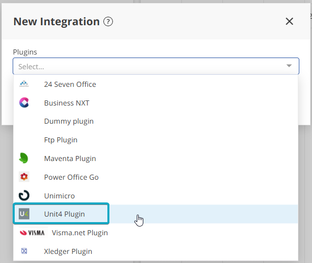The height and width of the screenshot is (263, 312).
Task: Choose Visma.net Plugin entry
Action: coord(80,233)
